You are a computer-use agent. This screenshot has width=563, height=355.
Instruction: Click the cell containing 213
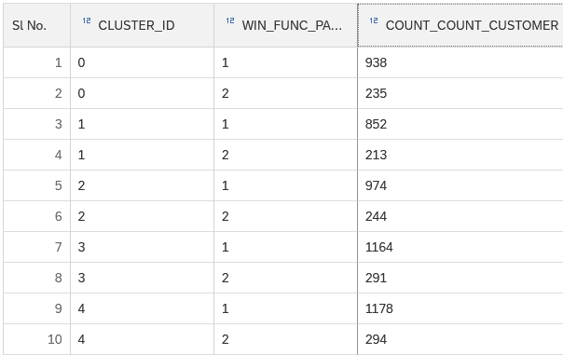pyautogui.click(x=460, y=155)
